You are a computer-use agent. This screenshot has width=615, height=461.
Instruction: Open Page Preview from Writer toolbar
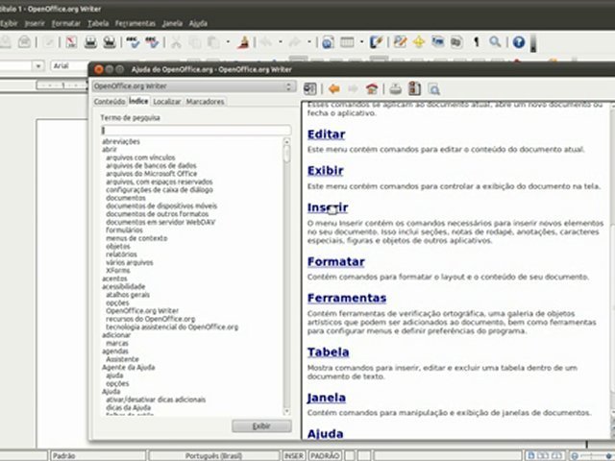point(110,42)
